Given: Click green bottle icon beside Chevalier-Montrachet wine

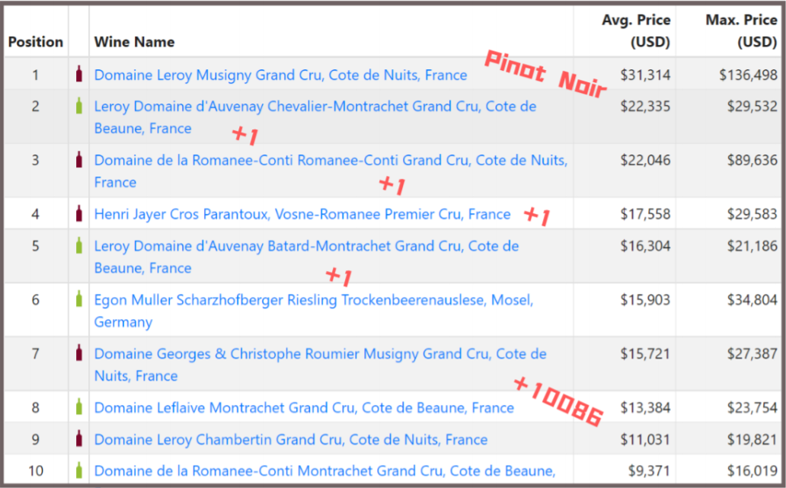Looking at the screenshot, I should [x=78, y=107].
